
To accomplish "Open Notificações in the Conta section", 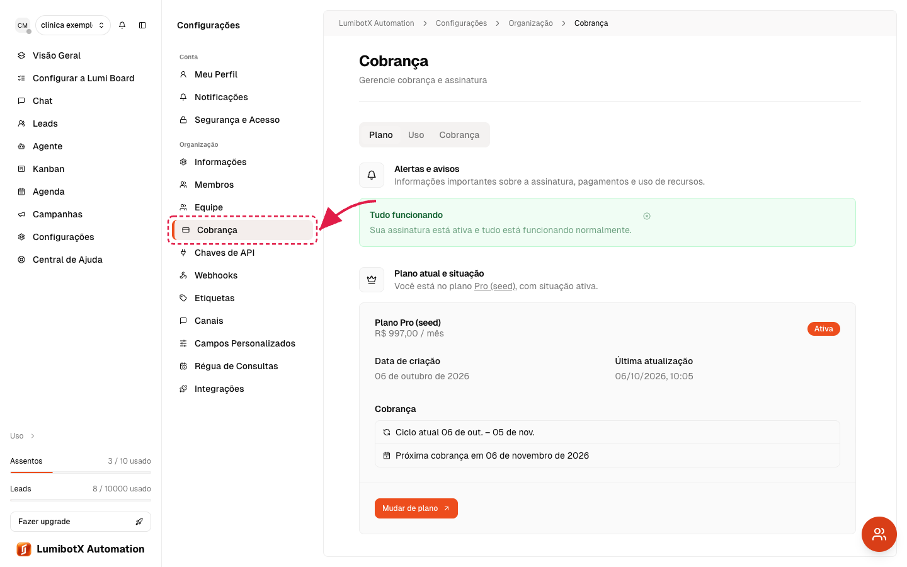I will pyautogui.click(x=242, y=97).
